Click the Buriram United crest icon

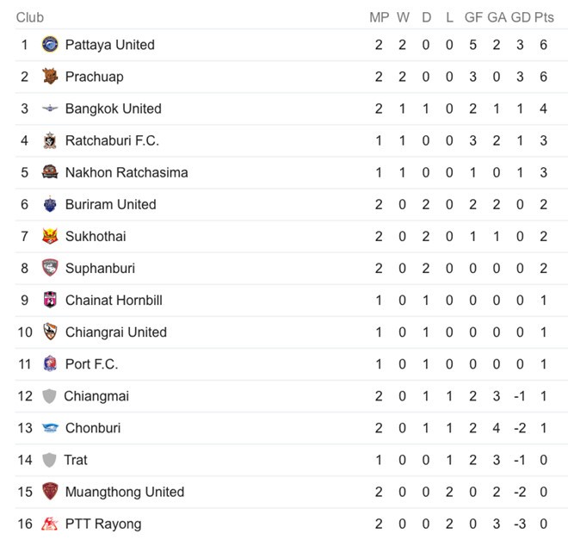tap(50, 204)
